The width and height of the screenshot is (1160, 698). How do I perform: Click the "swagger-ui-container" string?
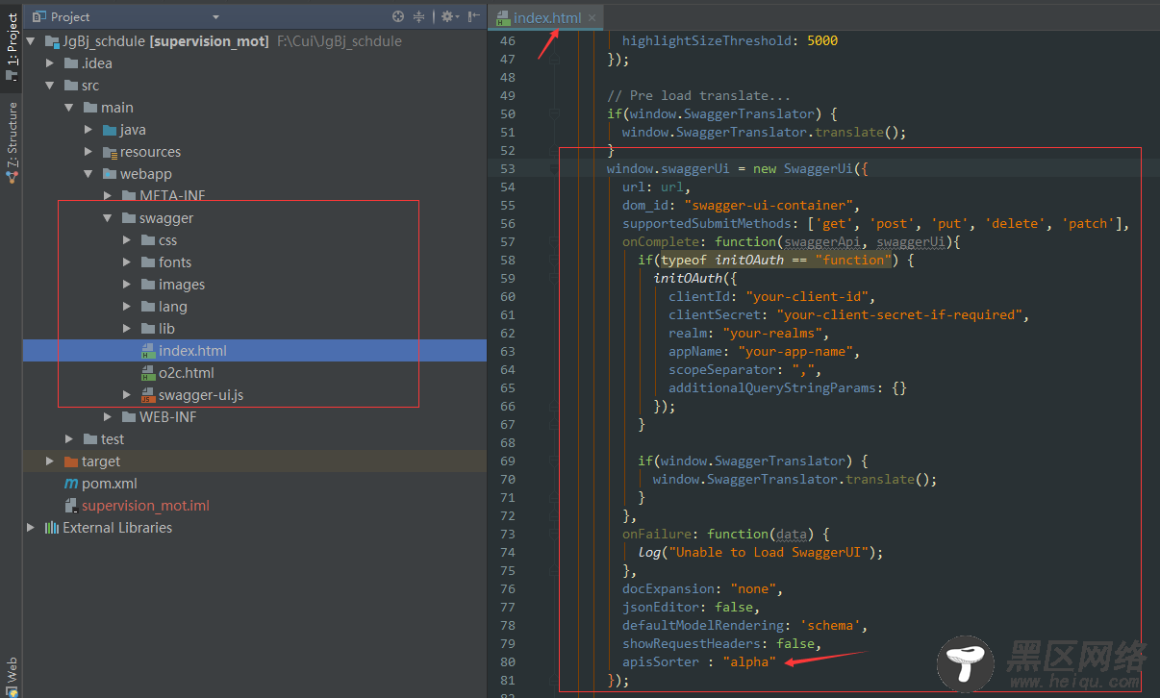click(x=770, y=205)
